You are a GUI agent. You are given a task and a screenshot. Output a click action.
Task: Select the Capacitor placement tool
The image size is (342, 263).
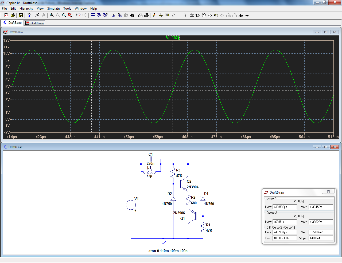[179, 15]
